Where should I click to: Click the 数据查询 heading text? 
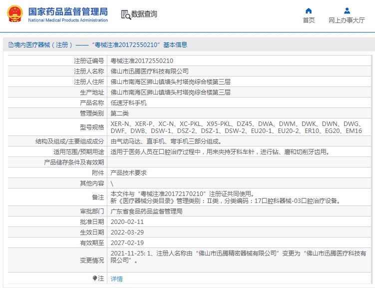144,14
